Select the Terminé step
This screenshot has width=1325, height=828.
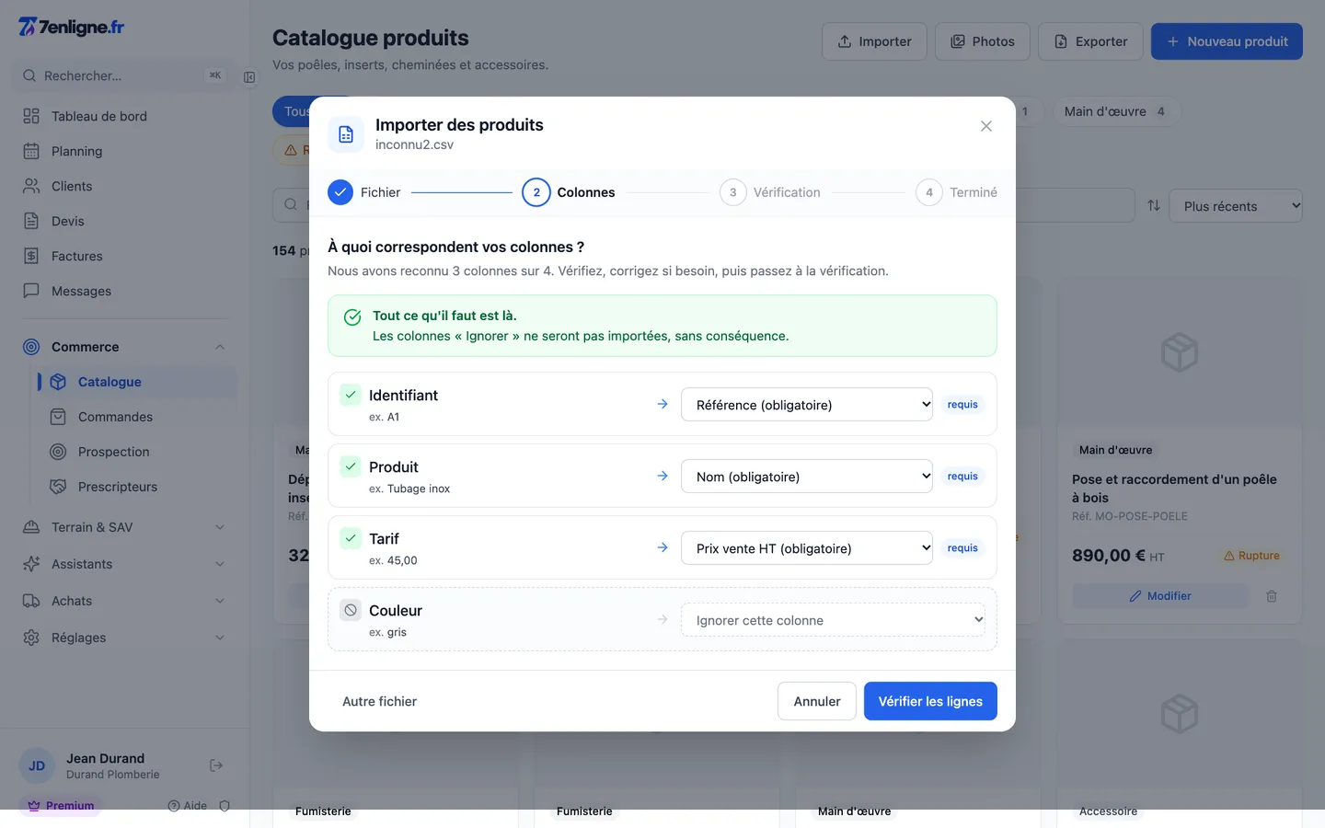click(x=957, y=192)
